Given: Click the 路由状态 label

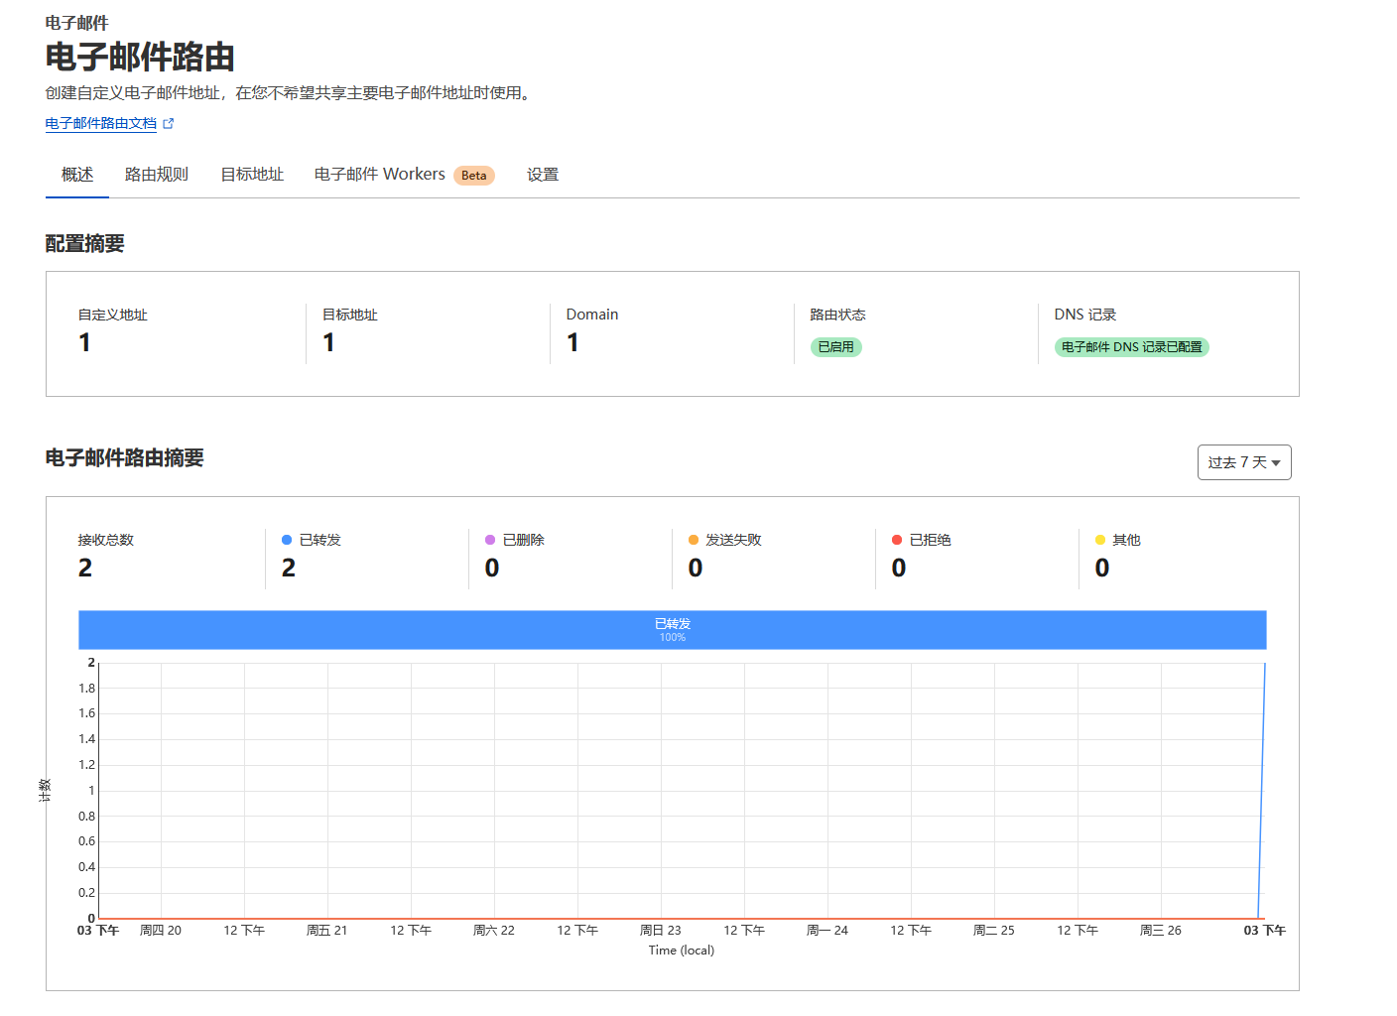Looking at the screenshot, I should [x=838, y=315].
